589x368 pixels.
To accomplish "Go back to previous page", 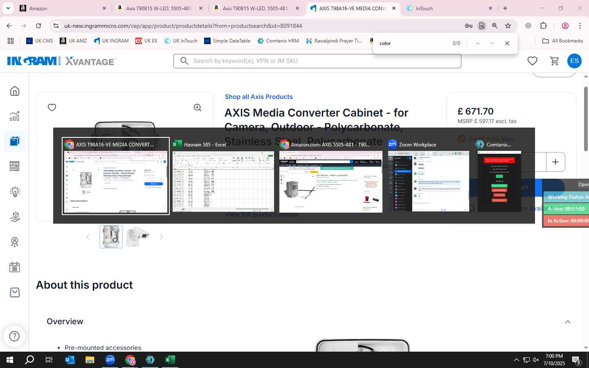I will tap(9, 26).
